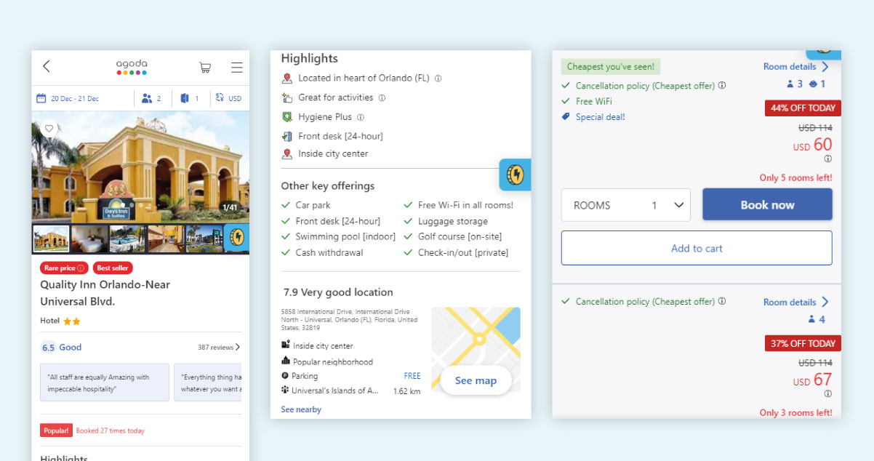Click the coin reward badge beside Highlights

[x=515, y=175]
